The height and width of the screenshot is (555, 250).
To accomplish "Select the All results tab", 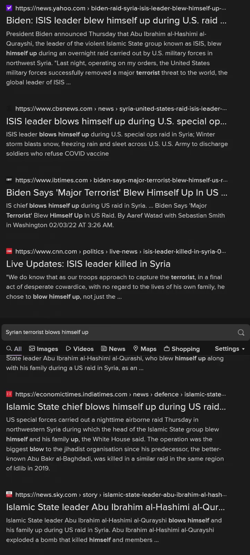I will coord(14,349).
